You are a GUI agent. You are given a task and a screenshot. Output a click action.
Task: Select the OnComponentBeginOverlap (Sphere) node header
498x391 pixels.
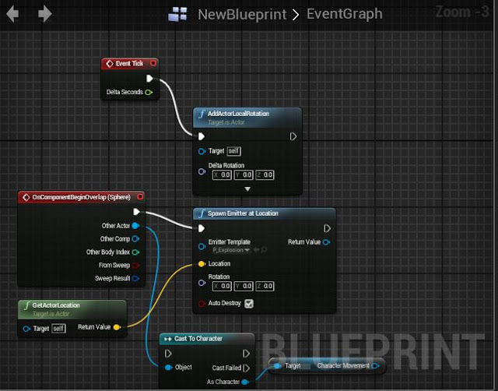tap(81, 197)
